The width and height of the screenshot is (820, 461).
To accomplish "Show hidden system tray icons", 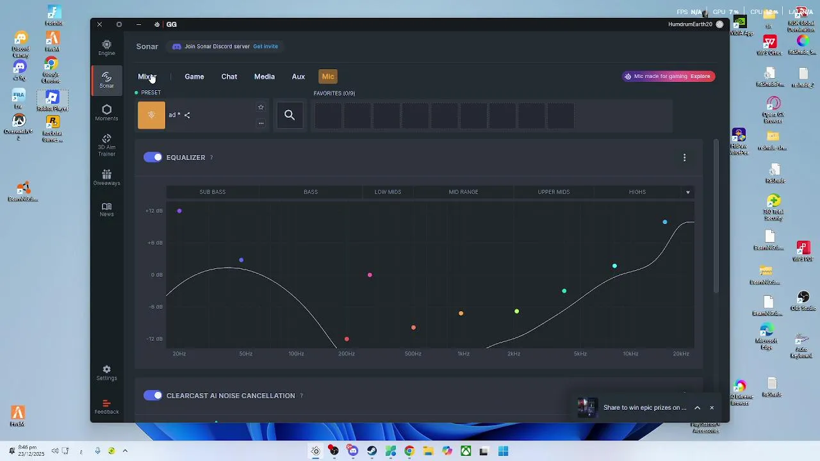I will tap(125, 451).
